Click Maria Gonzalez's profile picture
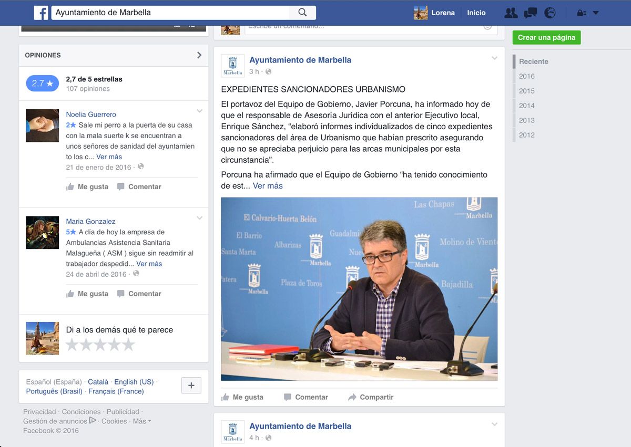The image size is (631, 447). point(43,233)
